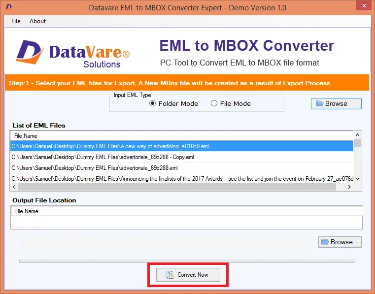The height and width of the screenshot is (294, 375).
Task: Click the conversion progress bar
Action: (x=187, y=261)
